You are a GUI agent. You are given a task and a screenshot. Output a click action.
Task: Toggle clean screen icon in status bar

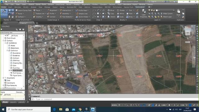pos(194,105)
